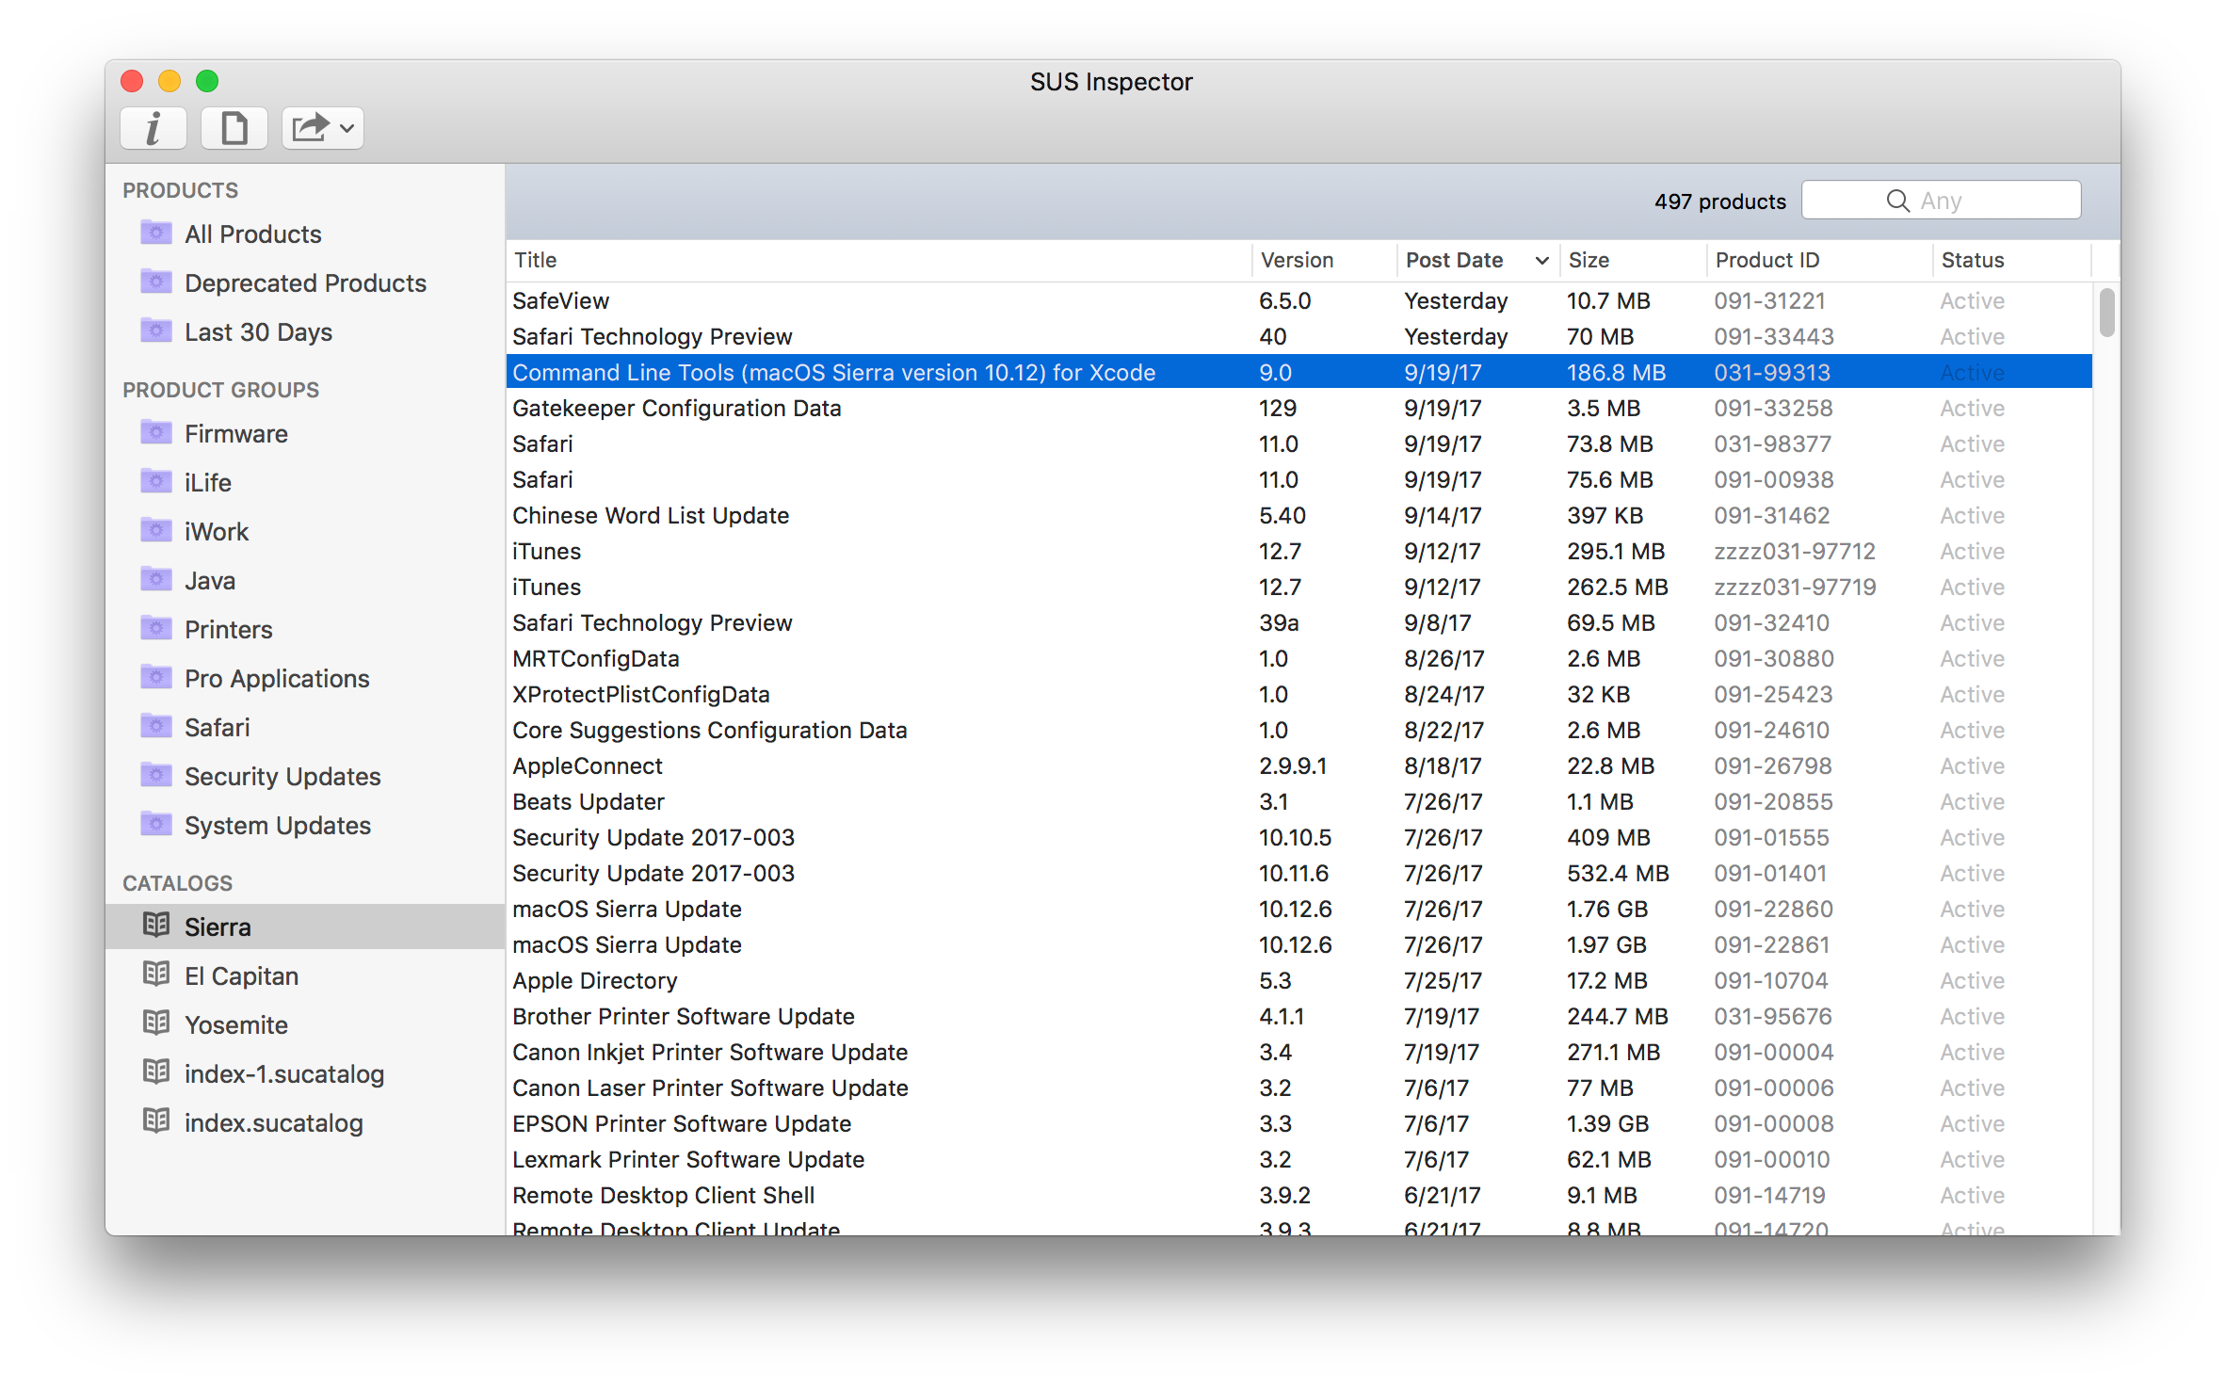Sort by the Version column header

tap(1324, 260)
